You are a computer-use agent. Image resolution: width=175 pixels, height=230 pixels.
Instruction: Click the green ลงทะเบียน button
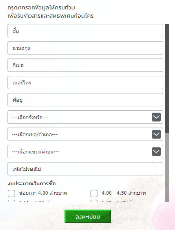(88, 216)
